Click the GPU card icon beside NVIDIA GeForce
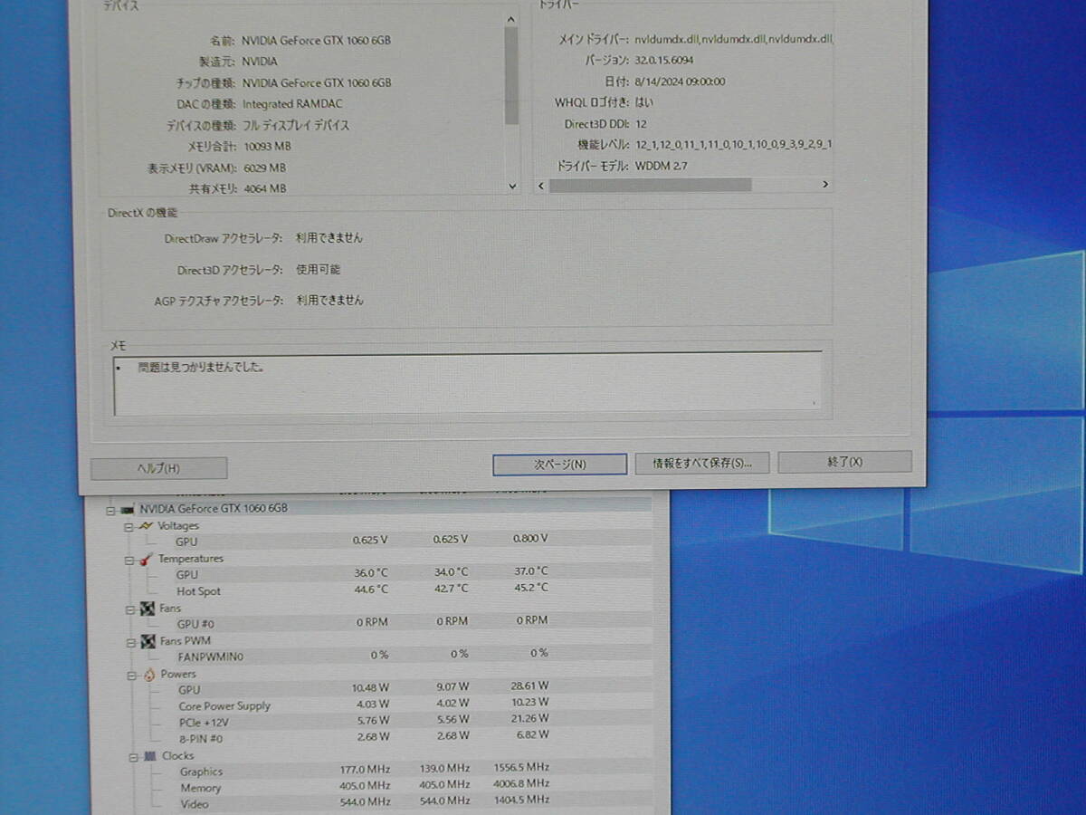 click(x=128, y=509)
